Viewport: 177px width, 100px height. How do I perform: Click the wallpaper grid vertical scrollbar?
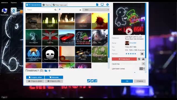coord(109,41)
